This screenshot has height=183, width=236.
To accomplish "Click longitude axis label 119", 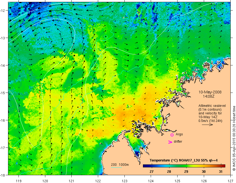I will [x=19, y=181].
